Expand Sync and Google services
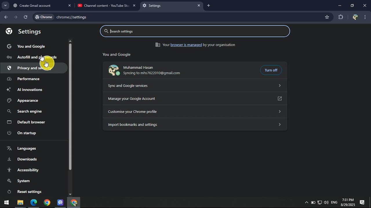This screenshot has width=371, height=208. coord(195,86)
